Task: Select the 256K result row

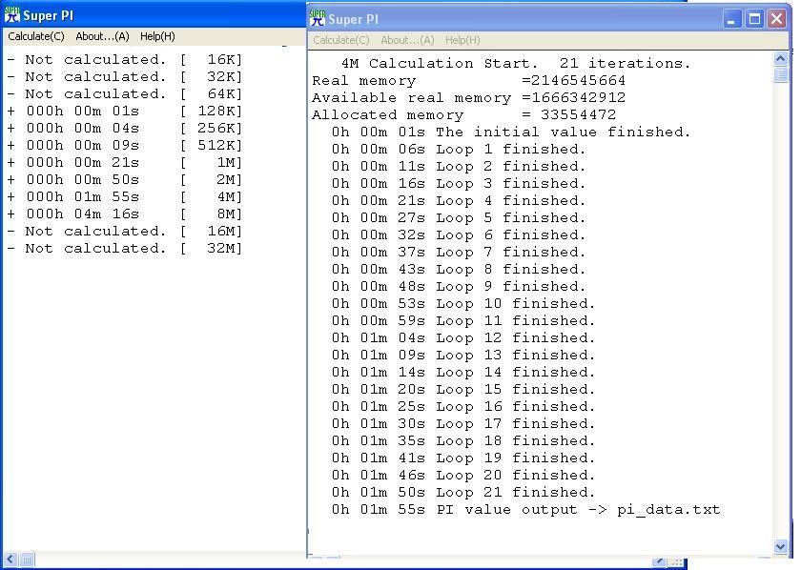Action: (x=124, y=128)
